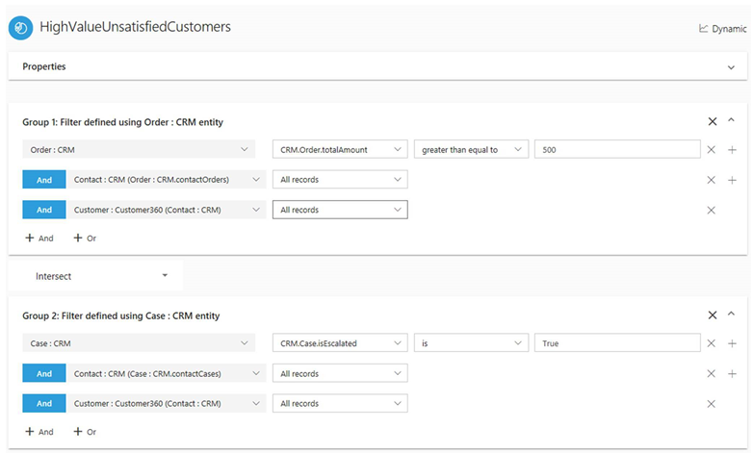Click the Group 2 filter heading text
The height and width of the screenshot is (453, 753).
pyautogui.click(x=121, y=315)
